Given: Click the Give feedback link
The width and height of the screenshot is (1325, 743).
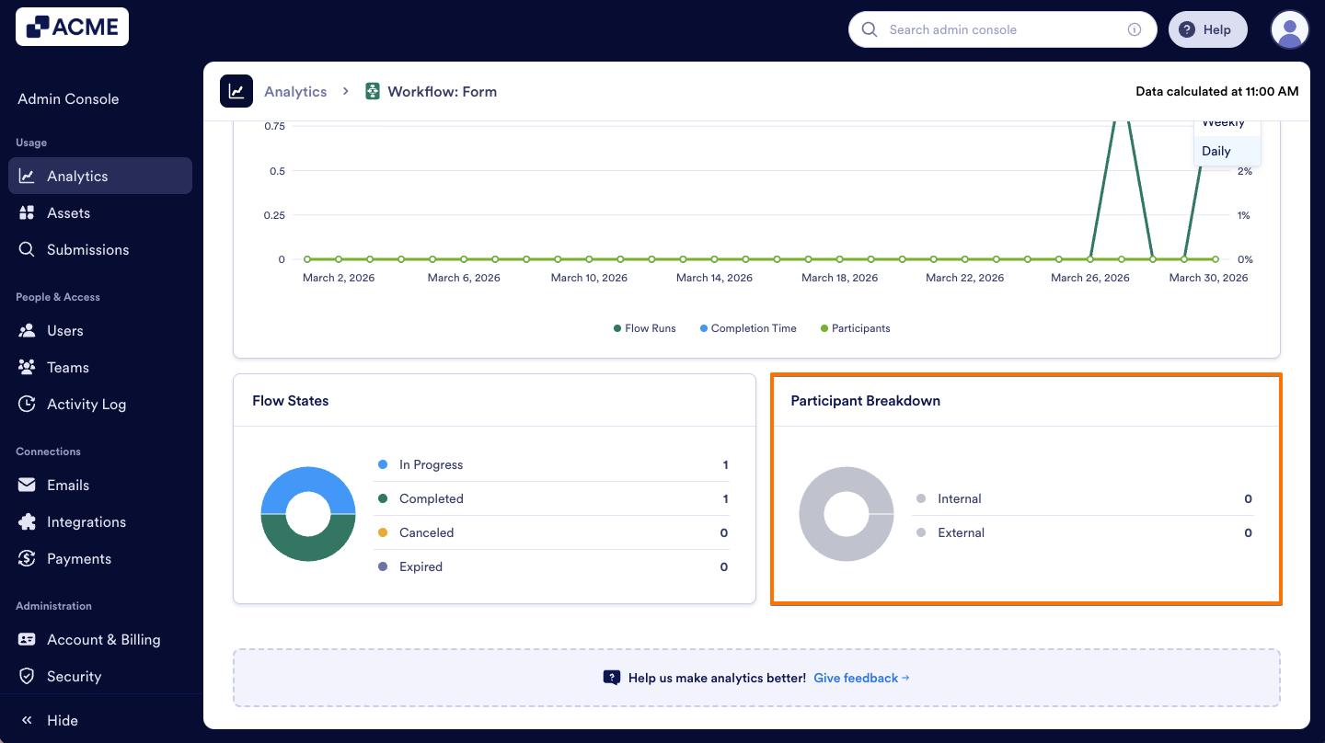Looking at the screenshot, I should pos(861,678).
